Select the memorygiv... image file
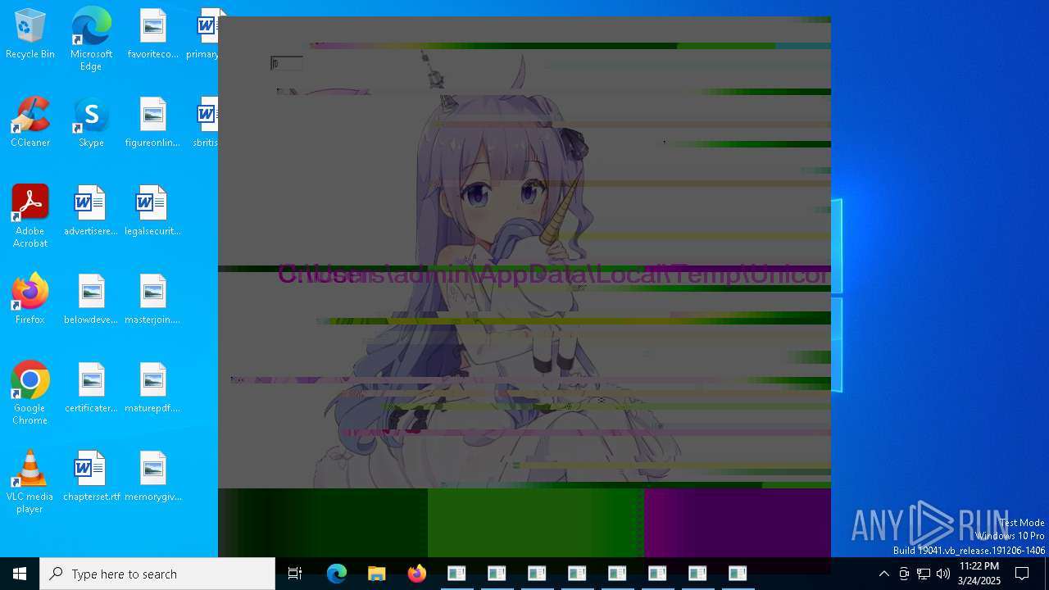 (152, 477)
